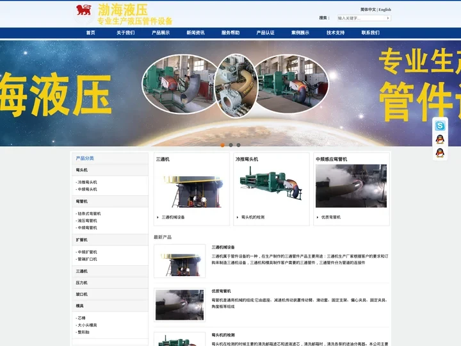The width and height of the screenshot is (461, 346).
Task: Click the 三通机 card title
Action: click(163, 159)
